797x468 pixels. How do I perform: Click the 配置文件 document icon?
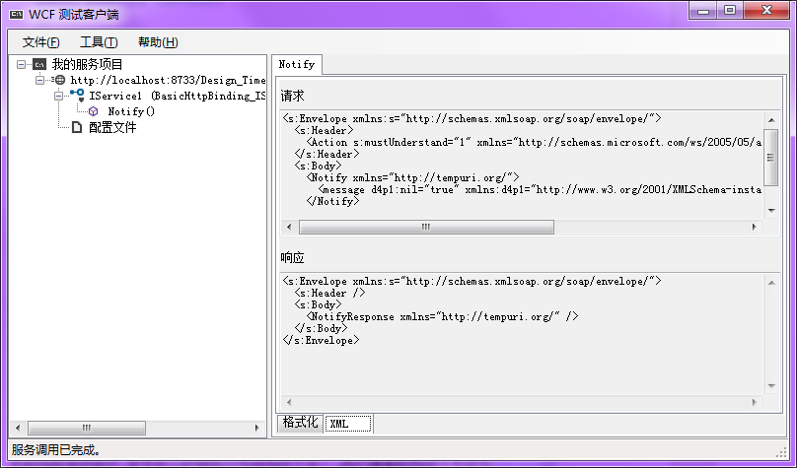click(x=76, y=127)
